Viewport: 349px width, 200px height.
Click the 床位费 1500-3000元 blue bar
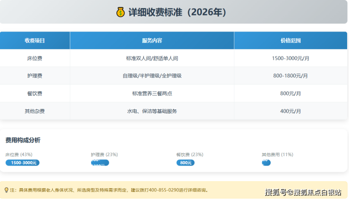coord(22,163)
